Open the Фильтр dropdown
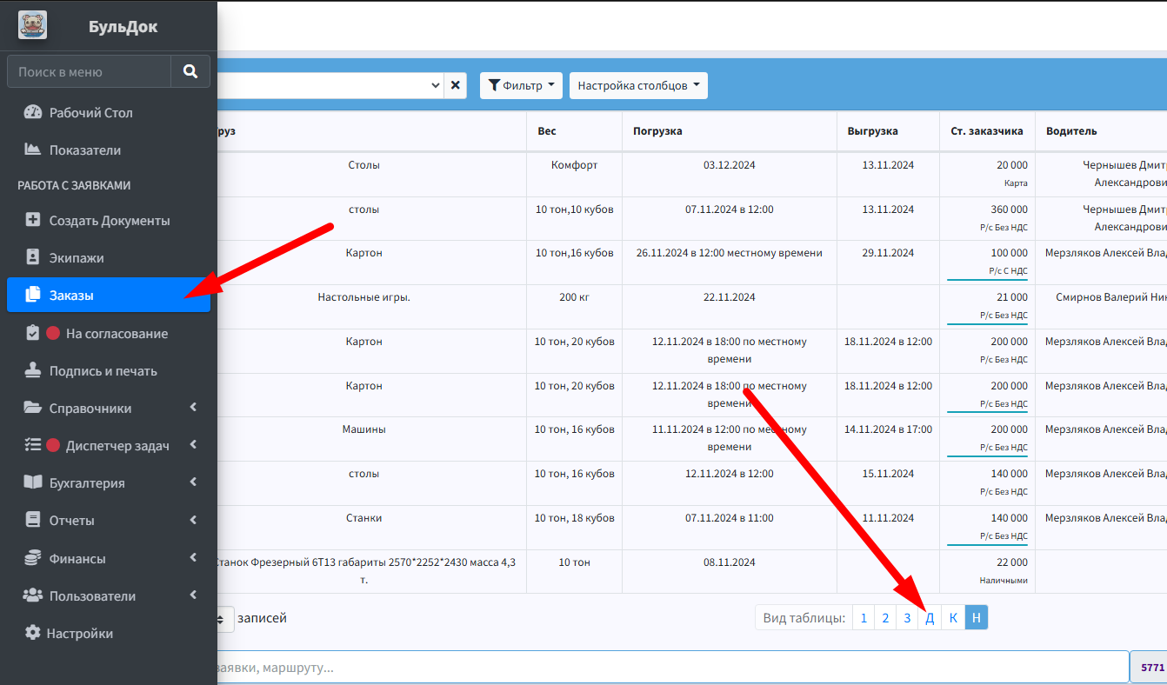Screen dimensions: 1167x685 (x=522, y=85)
